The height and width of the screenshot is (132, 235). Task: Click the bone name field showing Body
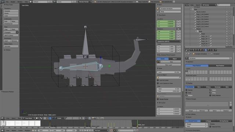(170, 11)
